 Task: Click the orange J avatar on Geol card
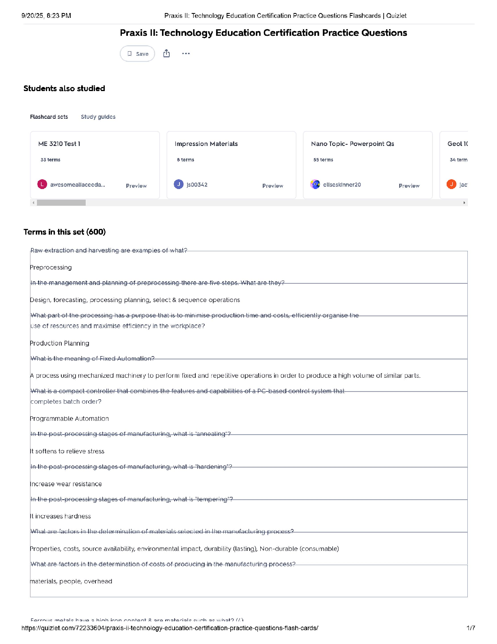452,185
